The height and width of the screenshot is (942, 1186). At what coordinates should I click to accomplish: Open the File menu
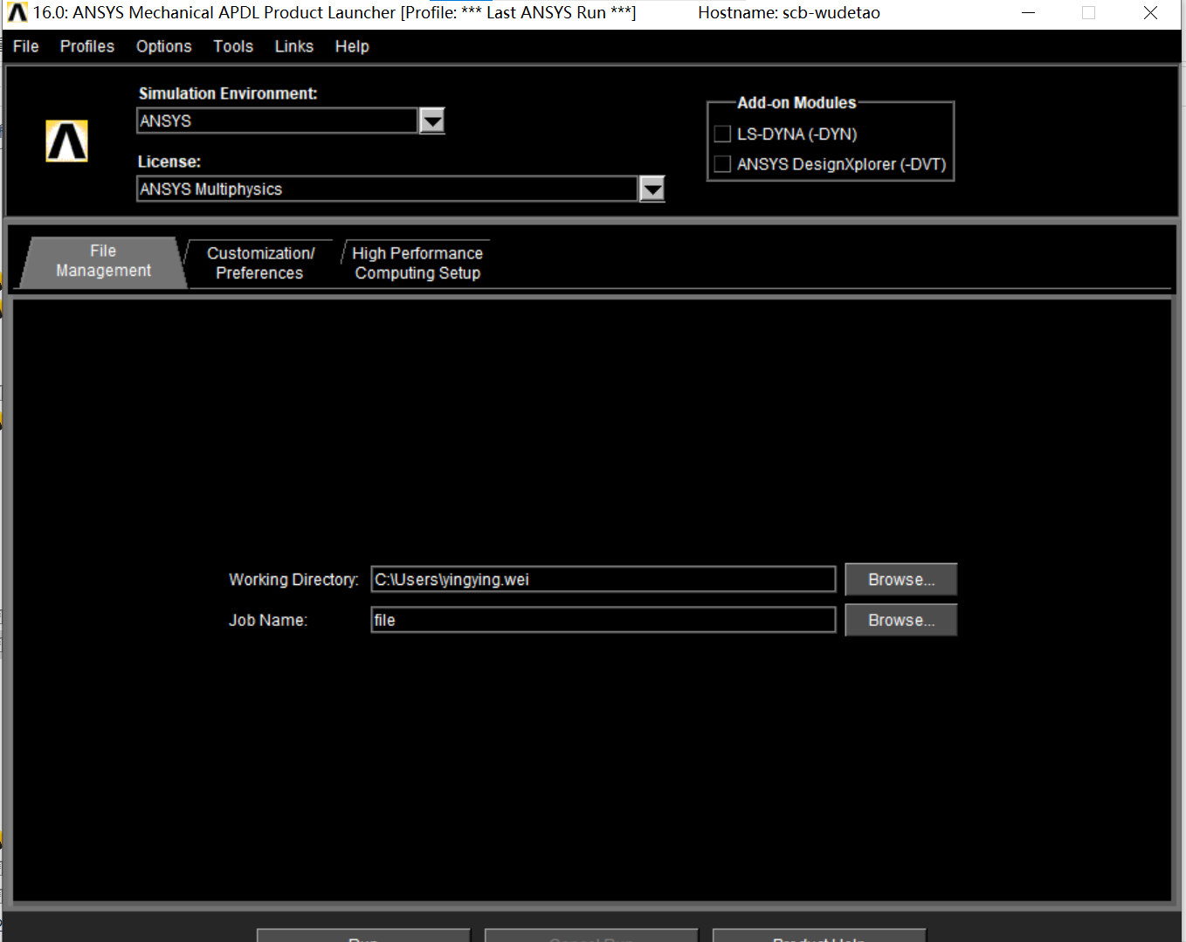tap(25, 46)
